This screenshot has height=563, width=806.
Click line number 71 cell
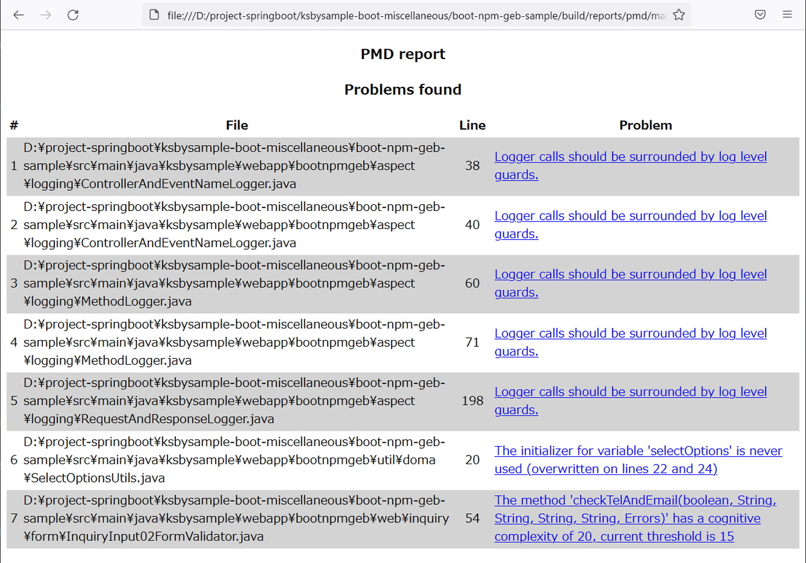[x=472, y=342]
